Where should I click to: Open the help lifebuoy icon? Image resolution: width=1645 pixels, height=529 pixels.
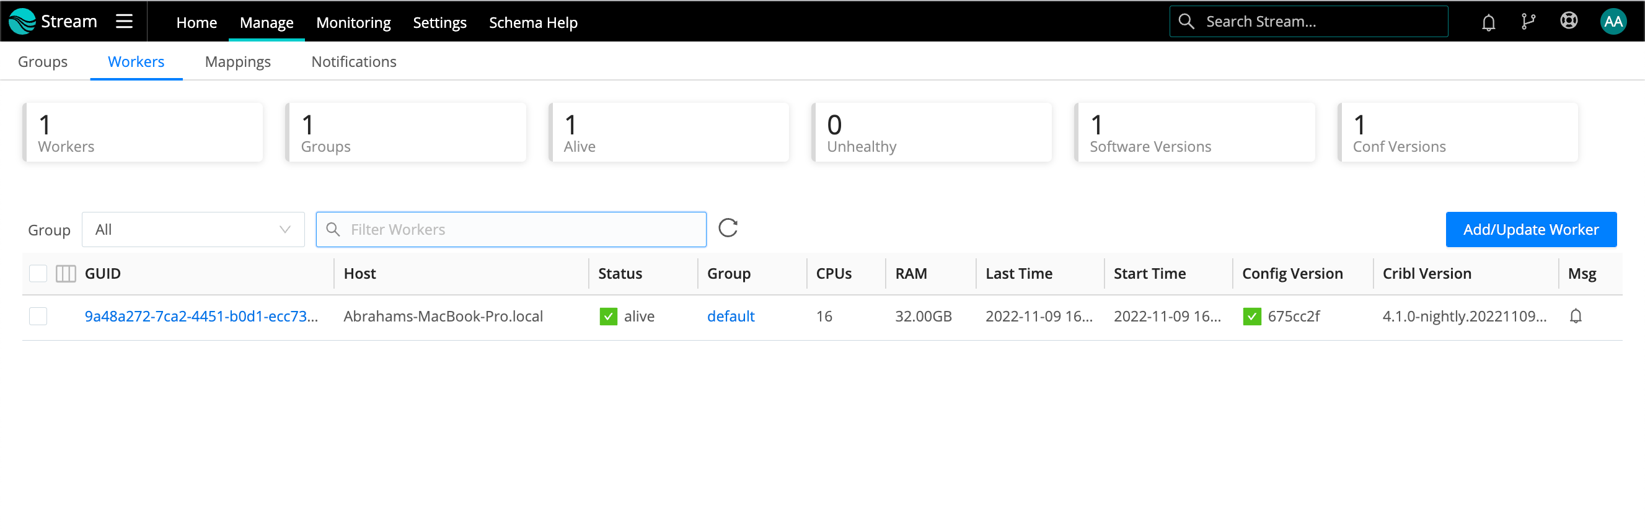tap(1568, 22)
